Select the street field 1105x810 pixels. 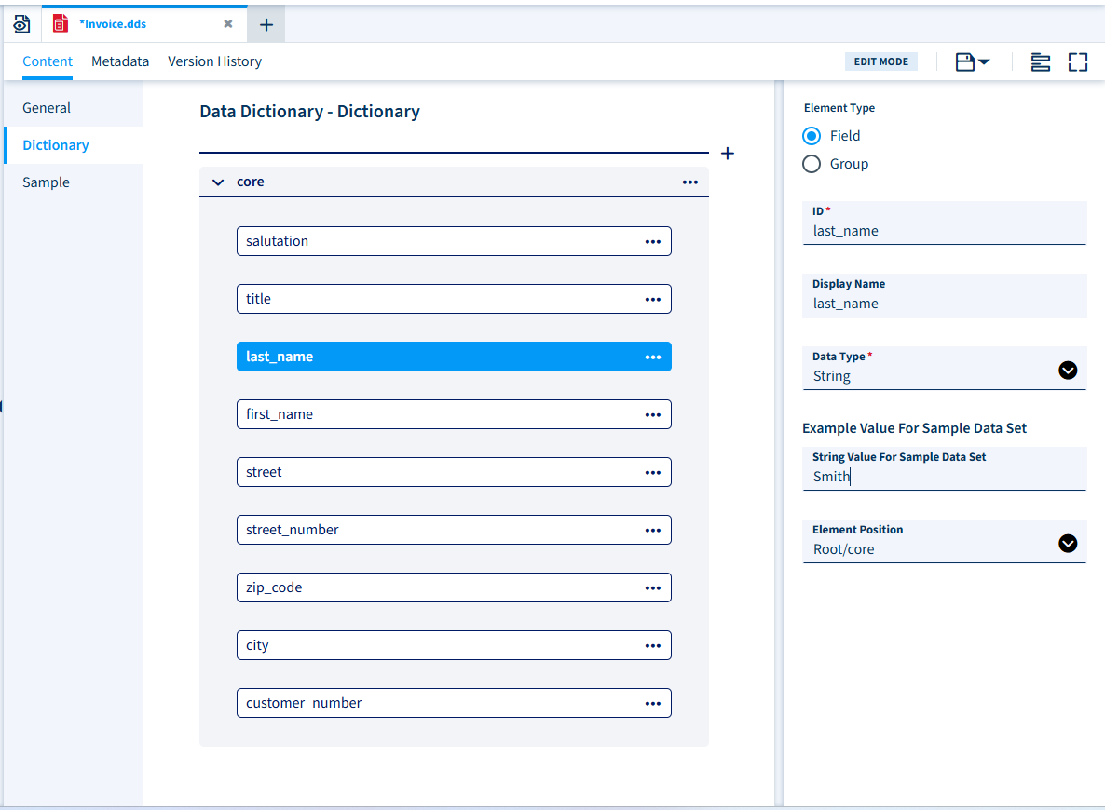(x=454, y=472)
